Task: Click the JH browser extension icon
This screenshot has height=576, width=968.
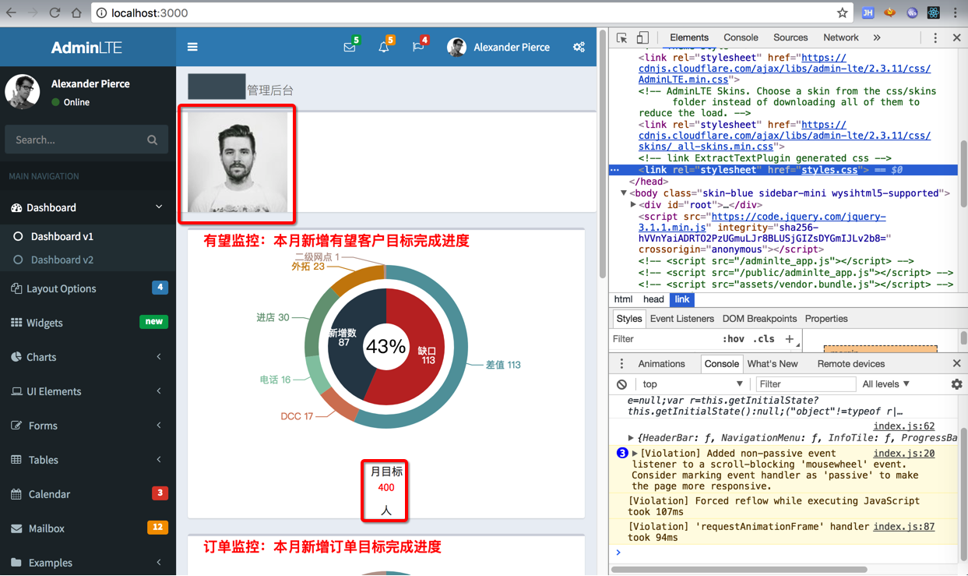Action: tap(868, 13)
